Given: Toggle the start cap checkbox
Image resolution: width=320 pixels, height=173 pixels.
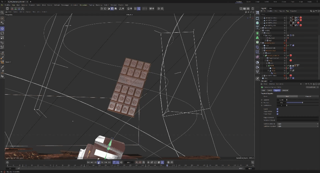Looking at the screenshot, I should point(277,111).
